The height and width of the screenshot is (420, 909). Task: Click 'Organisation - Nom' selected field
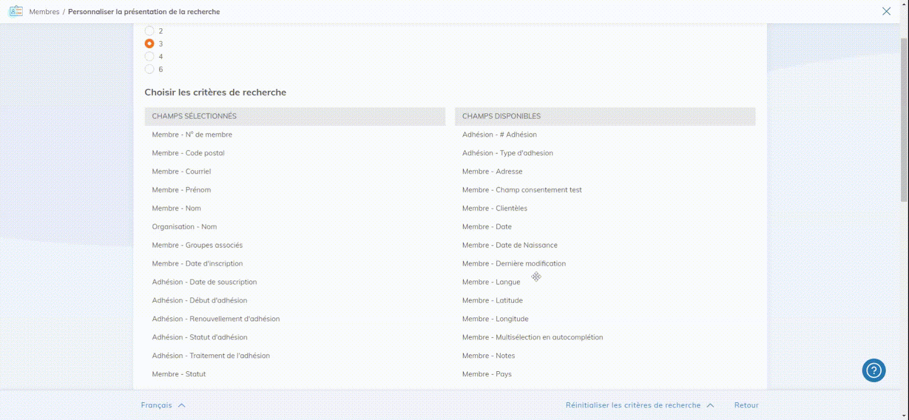tap(184, 227)
